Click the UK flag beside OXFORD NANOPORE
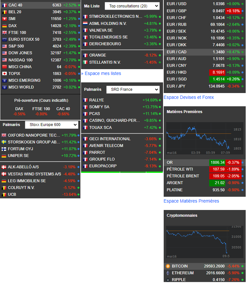 coord(4,135)
